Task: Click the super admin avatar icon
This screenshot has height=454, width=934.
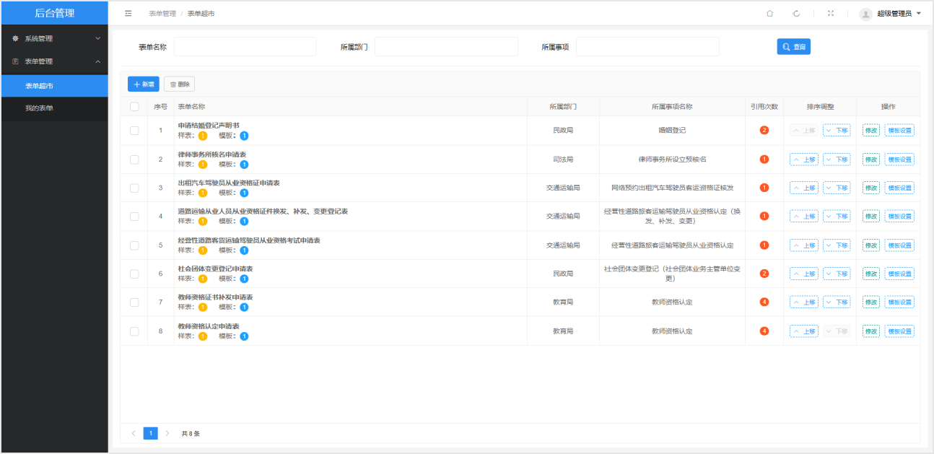Action: [x=865, y=14]
